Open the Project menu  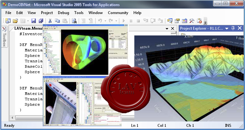47,13
